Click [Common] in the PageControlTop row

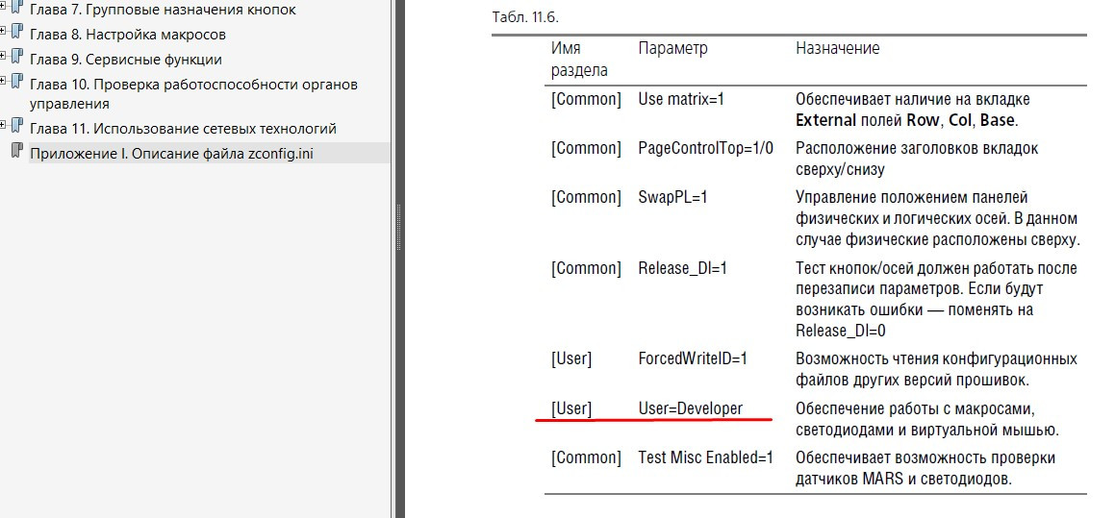[x=586, y=149]
